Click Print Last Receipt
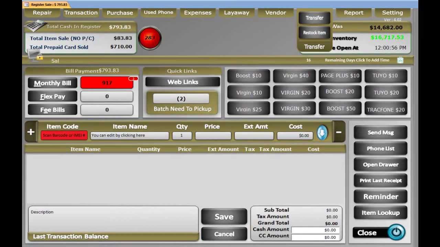440x247 pixels. tap(381, 181)
